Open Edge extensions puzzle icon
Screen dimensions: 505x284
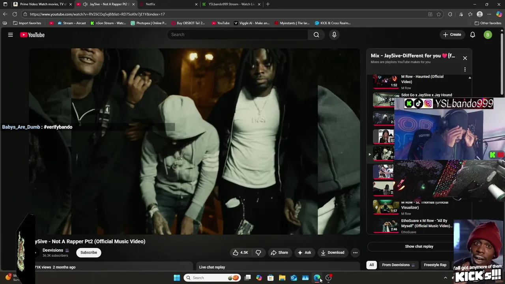click(450, 14)
